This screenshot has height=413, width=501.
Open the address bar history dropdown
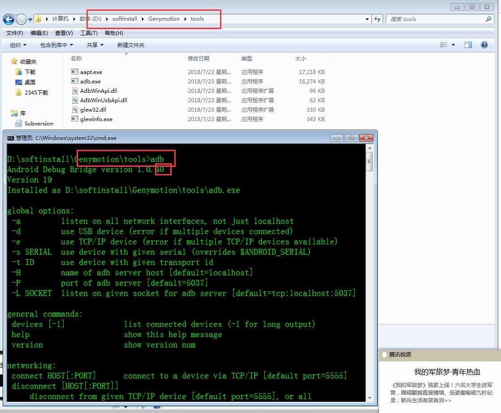pos(367,19)
